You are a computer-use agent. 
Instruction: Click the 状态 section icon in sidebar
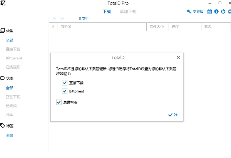click(x=3, y=78)
